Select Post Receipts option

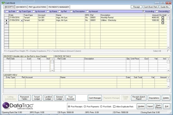click(69, 107)
